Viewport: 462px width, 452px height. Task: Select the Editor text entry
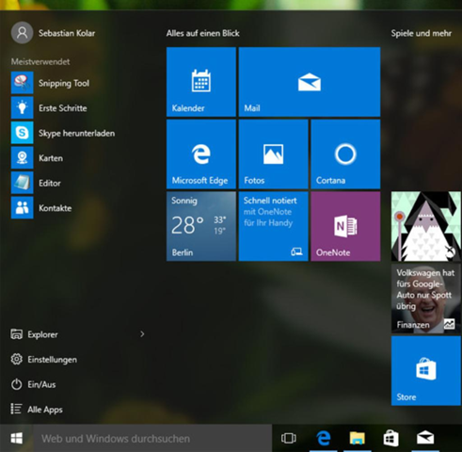50,183
